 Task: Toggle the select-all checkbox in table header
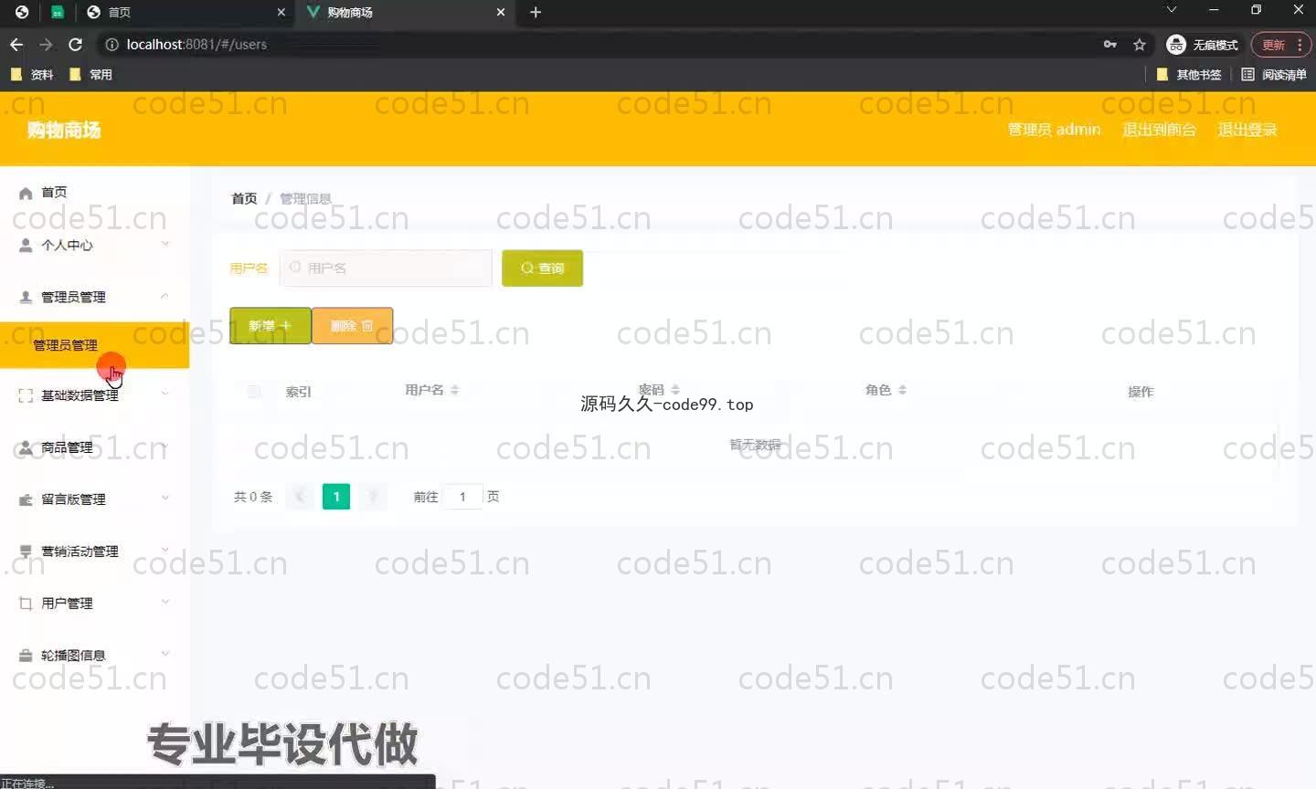click(254, 391)
